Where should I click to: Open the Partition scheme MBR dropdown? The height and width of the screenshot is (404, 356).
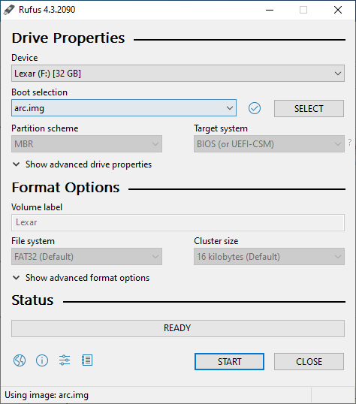(x=86, y=143)
